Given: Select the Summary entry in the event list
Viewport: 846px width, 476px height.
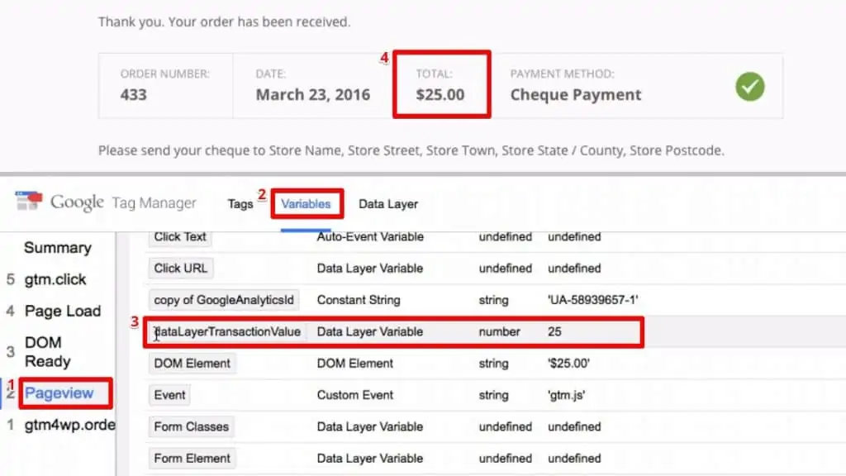Looking at the screenshot, I should click(58, 247).
